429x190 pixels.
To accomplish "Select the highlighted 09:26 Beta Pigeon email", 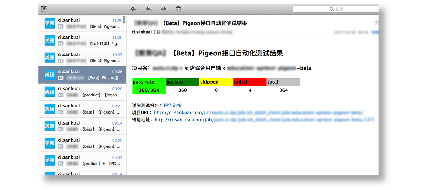I will (x=82, y=75).
